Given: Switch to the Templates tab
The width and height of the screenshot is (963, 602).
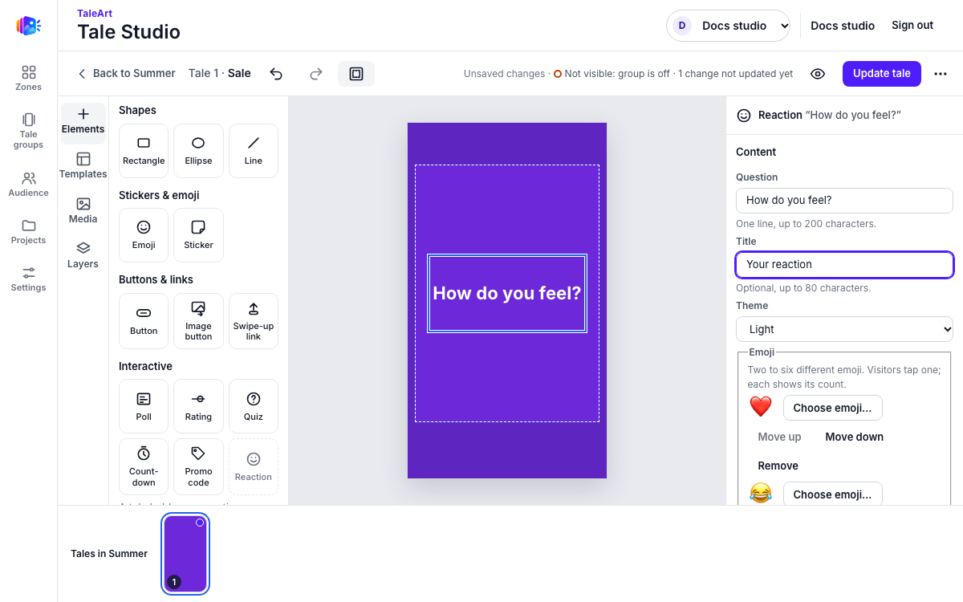Looking at the screenshot, I should coord(83,166).
